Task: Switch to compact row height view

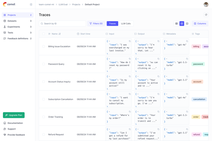Action: coord(177,24)
